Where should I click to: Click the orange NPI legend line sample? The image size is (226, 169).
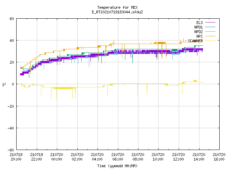click(x=210, y=36)
